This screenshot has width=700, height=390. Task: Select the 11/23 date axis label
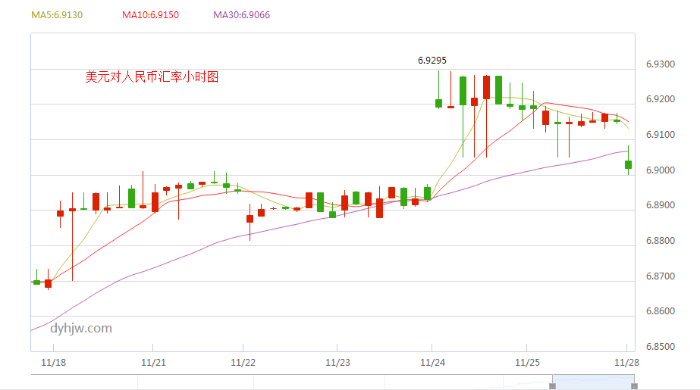click(x=337, y=363)
